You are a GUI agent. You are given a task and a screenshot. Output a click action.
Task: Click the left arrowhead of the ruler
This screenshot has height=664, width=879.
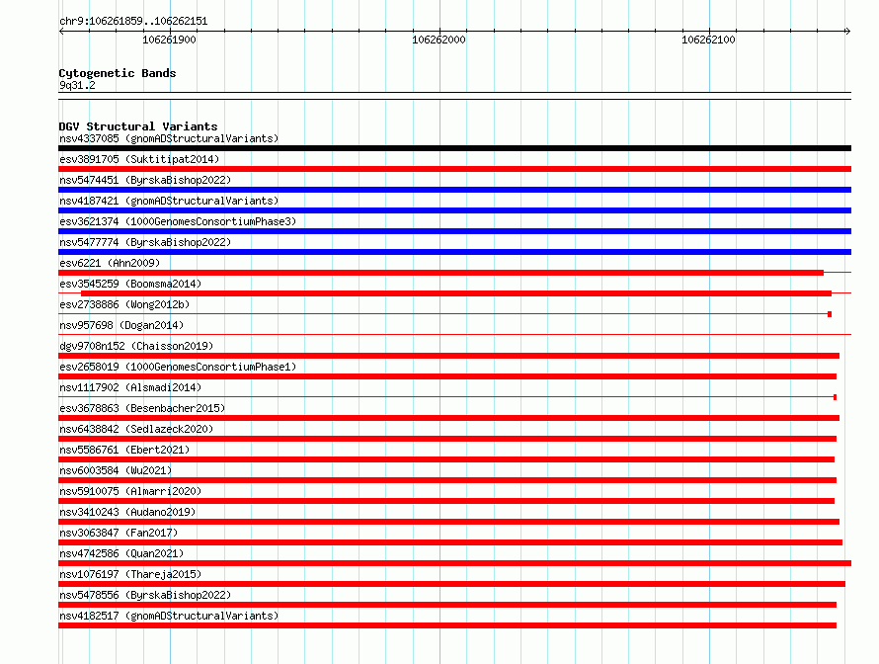[x=61, y=32]
